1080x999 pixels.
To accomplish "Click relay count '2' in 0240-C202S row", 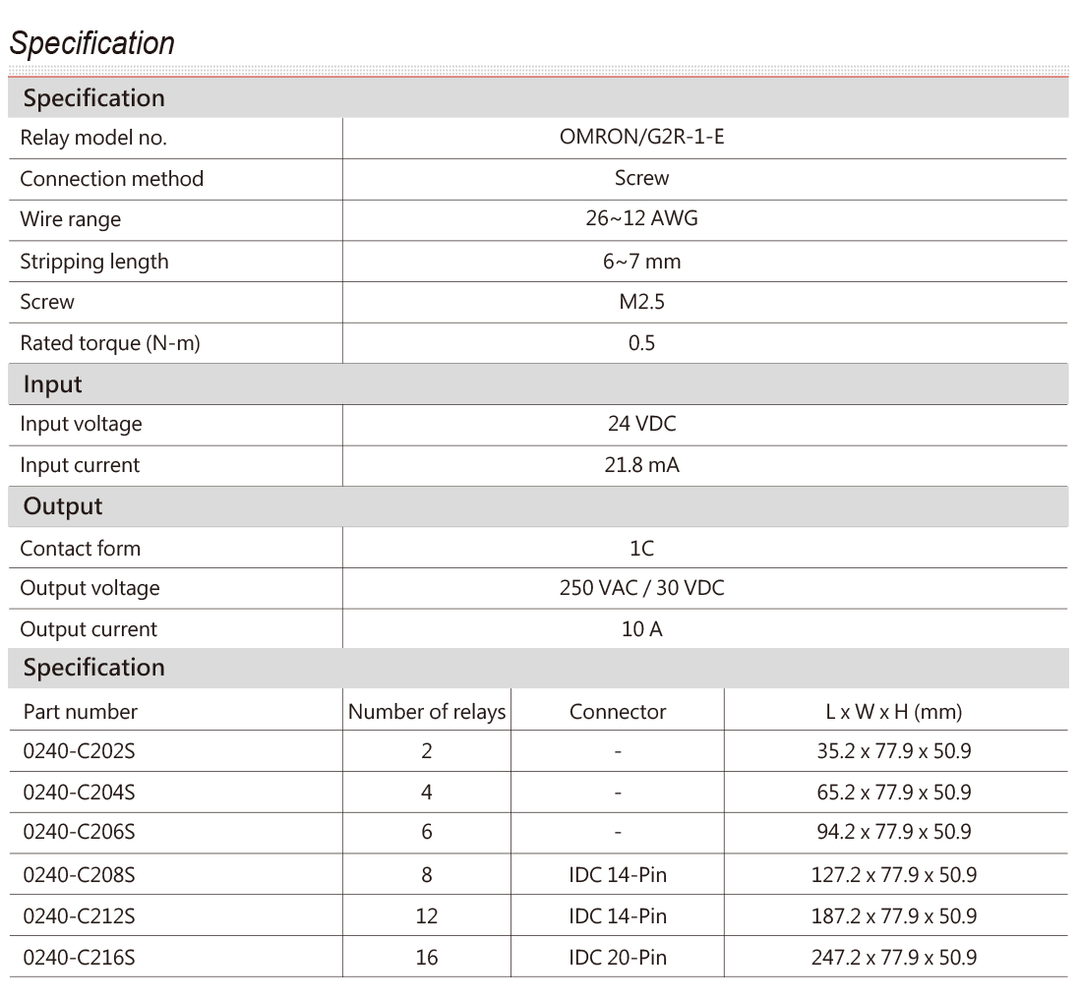I will [x=427, y=751].
